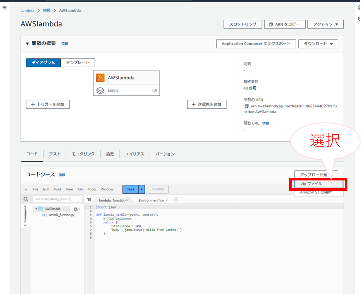Switch to the コード tab
Image resolution: width=361 pixels, height=294 pixels.
coord(32,154)
